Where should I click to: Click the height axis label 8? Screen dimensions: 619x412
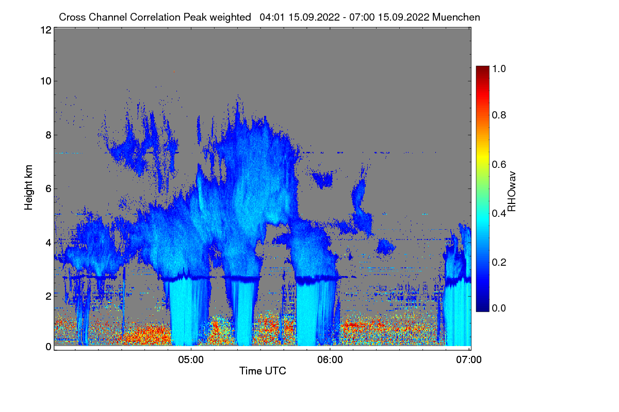48,135
